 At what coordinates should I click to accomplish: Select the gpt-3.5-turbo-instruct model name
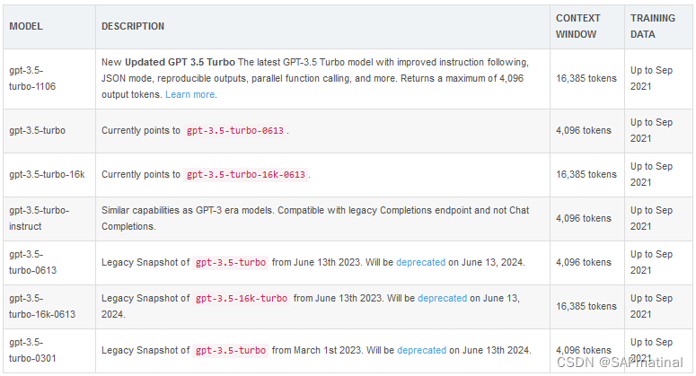pos(39,218)
